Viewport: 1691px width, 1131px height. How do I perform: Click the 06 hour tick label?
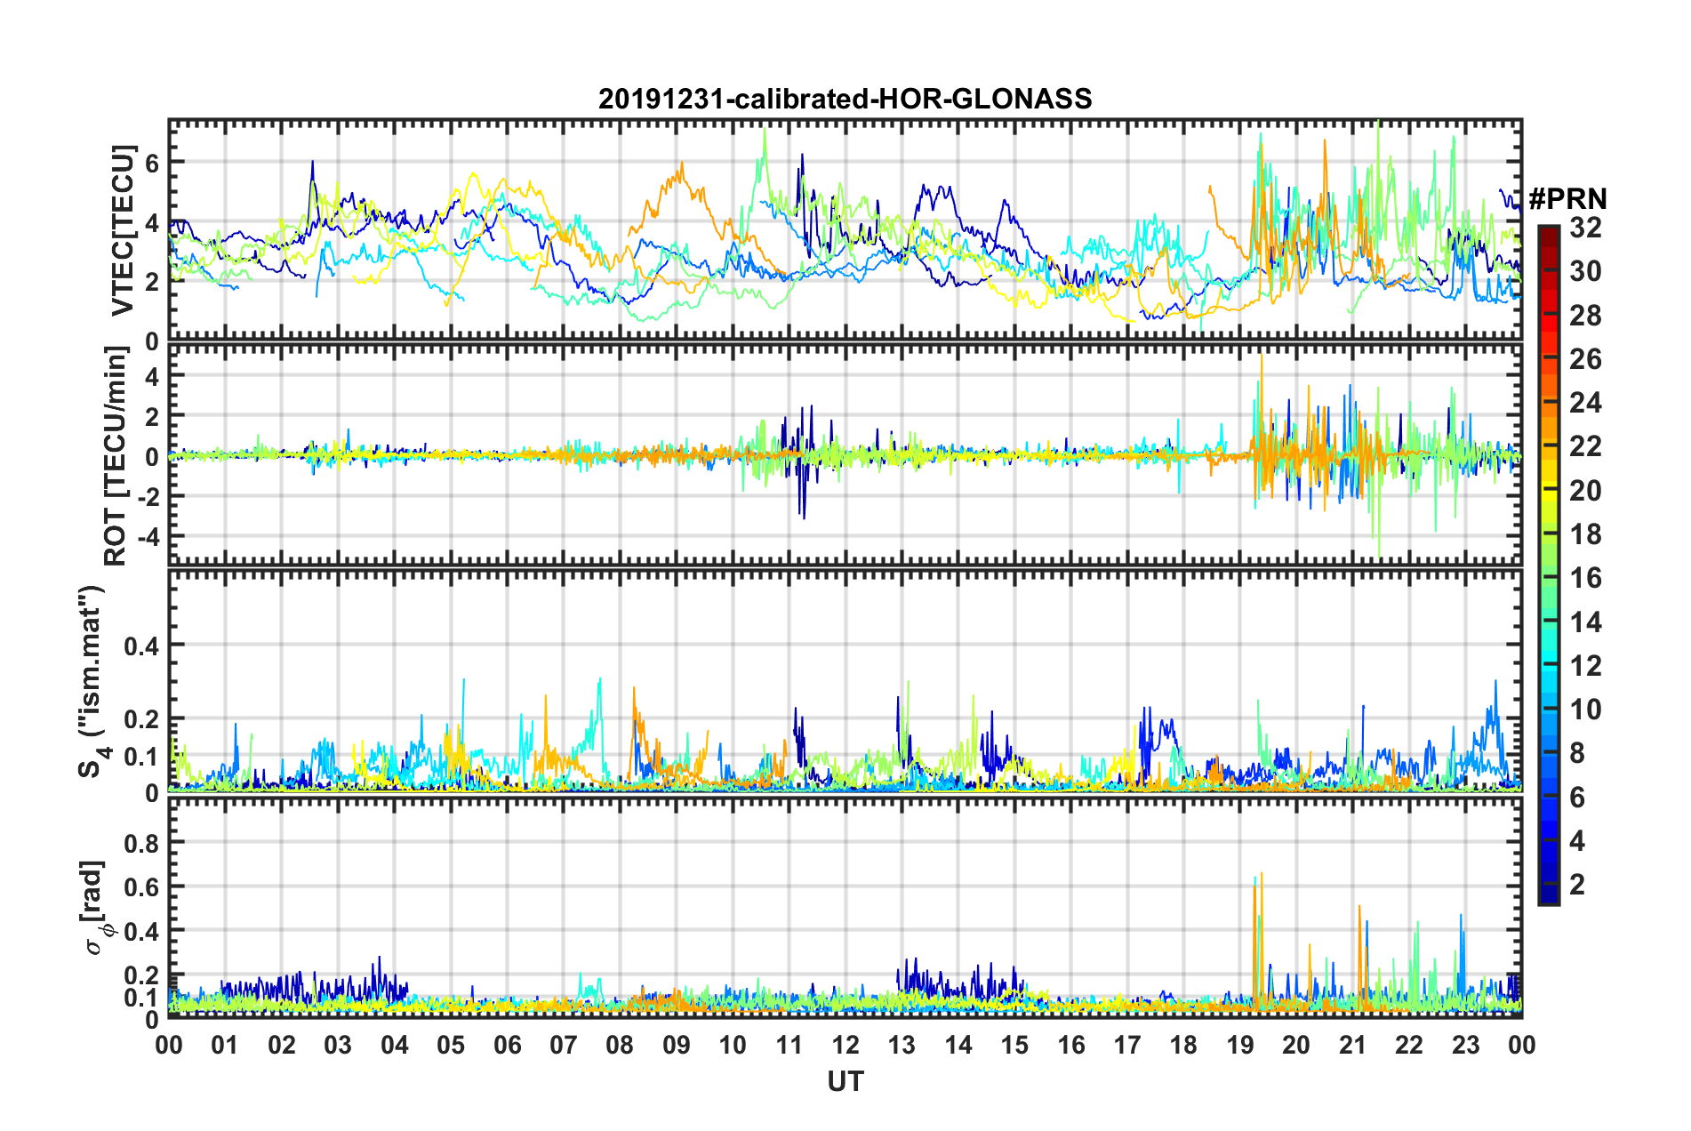click(507, 1045)
